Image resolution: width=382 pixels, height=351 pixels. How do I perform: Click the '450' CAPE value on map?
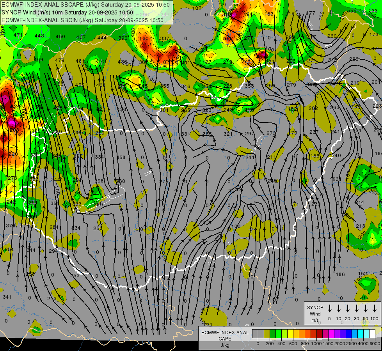coord(60,37)
